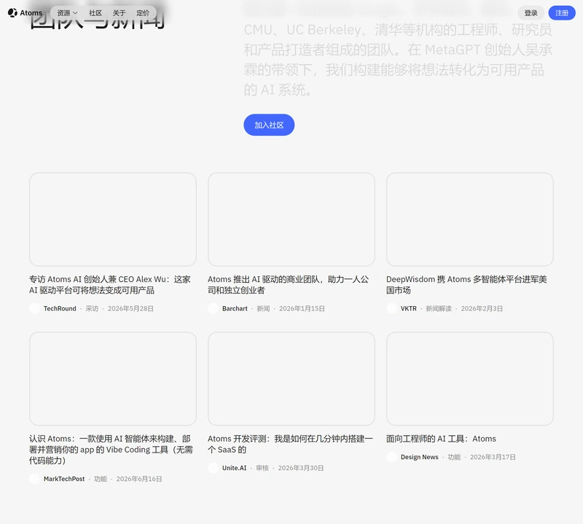Open the TechRound article thumbnail
583x524 pixels.
(x=113, y=219)
